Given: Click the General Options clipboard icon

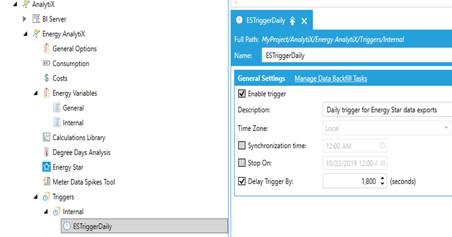Looking at the screenshot, I should [x=46, y=49].
